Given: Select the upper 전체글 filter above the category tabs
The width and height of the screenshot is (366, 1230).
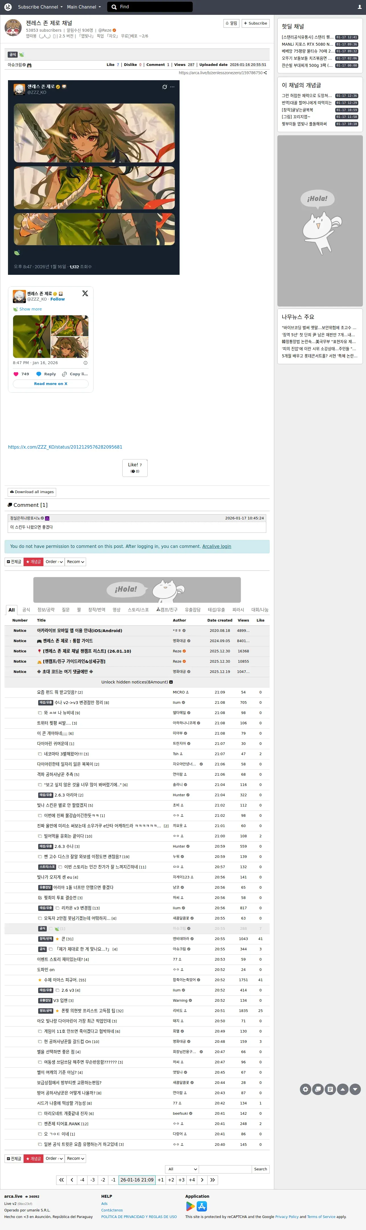Looking at the screenshot, I should click(14, 562).
